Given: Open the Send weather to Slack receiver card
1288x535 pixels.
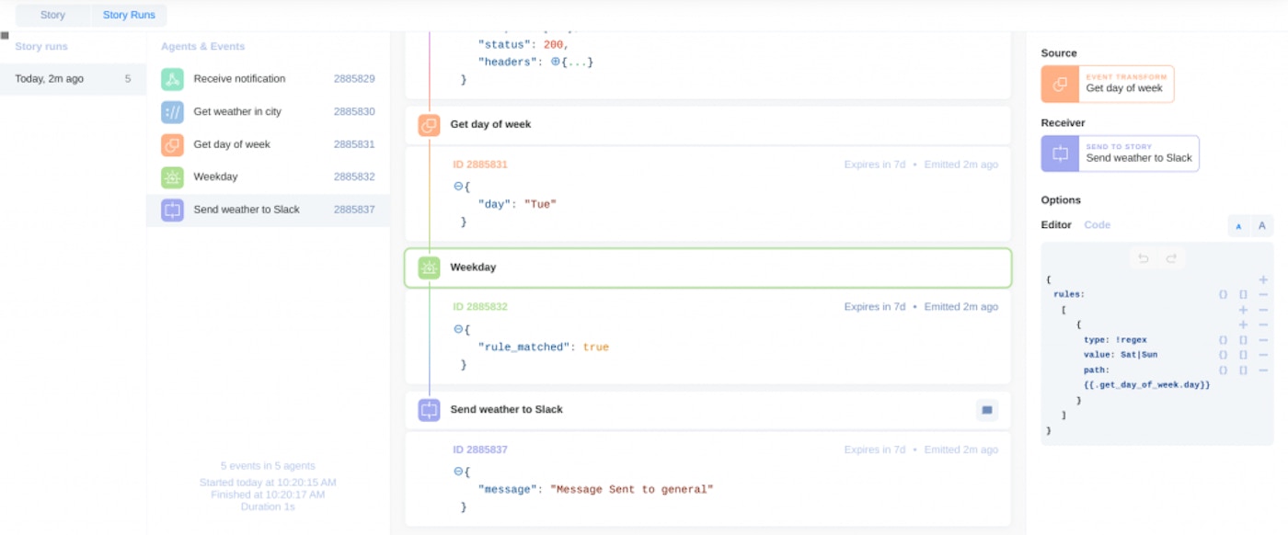Looking at the screenshot, I should click(x=1120, y=154).
